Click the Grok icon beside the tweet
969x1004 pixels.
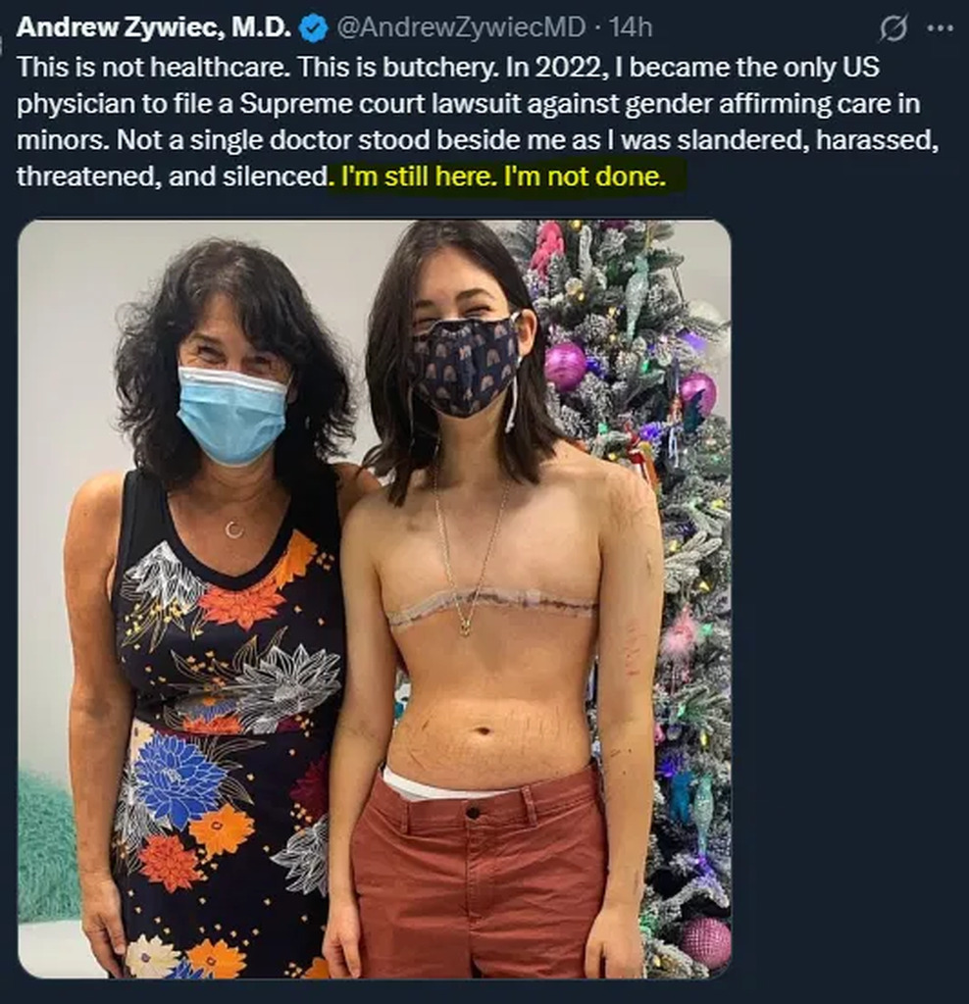(x=893, y=28)
